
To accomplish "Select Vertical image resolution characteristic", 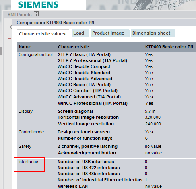I will point(86,124).
